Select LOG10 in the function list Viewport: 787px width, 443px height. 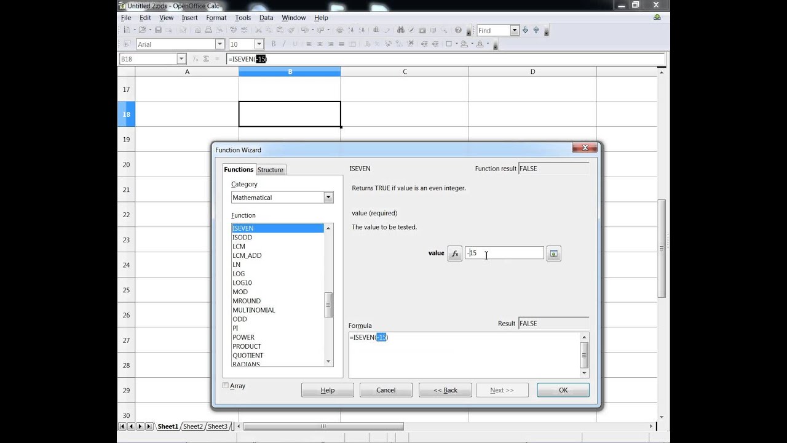[277, 283]
